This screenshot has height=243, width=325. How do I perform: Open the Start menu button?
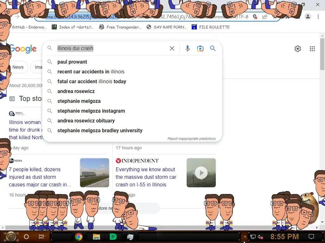pyautogui.click(x=11, y=237)
